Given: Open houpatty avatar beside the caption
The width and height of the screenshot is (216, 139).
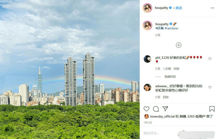Looking at the screenshot, I should tap(147, 26).
